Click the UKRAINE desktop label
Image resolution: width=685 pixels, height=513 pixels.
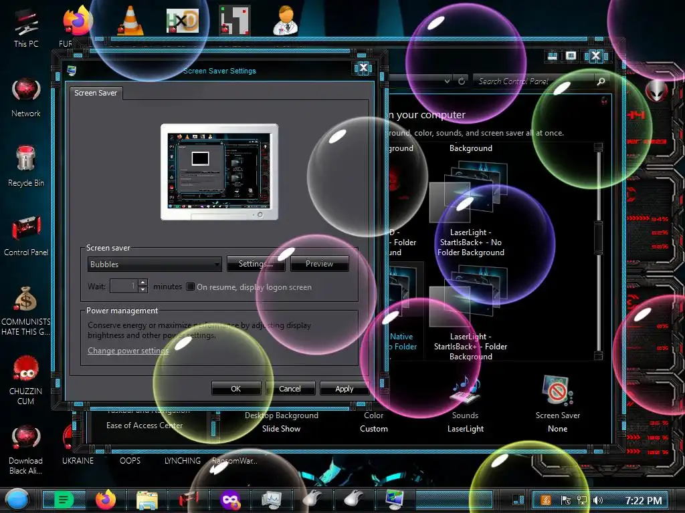78,461
